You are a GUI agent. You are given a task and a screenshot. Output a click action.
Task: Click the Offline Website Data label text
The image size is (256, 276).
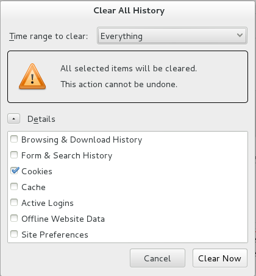(x=63, y=219)
